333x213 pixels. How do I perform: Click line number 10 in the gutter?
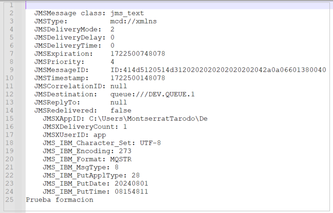10,78
